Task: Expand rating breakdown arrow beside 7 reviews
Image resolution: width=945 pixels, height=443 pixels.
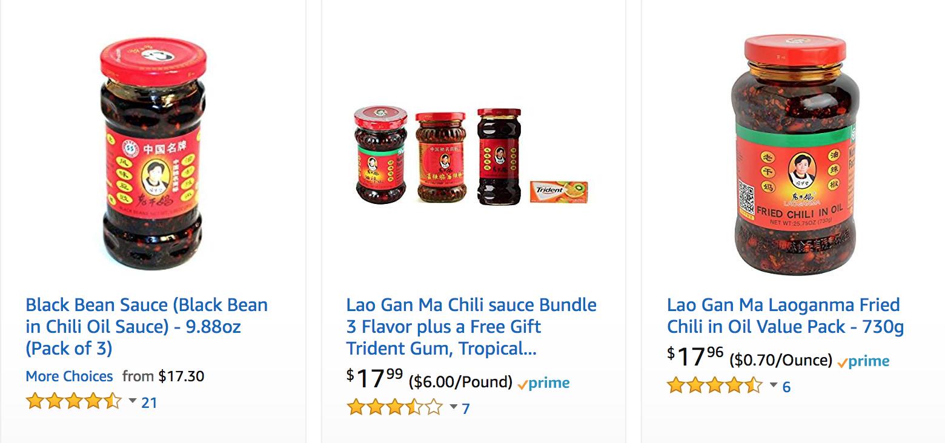Action: [453, 407]
